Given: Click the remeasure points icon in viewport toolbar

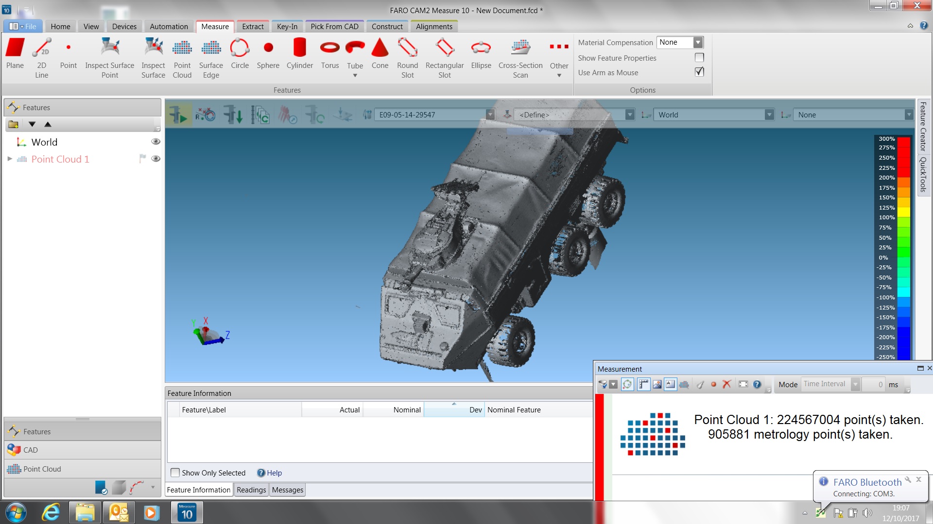Looking at the screenshot, I should click(206, 115).
